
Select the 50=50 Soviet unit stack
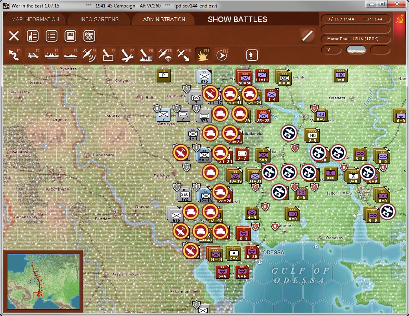(245, 77)
